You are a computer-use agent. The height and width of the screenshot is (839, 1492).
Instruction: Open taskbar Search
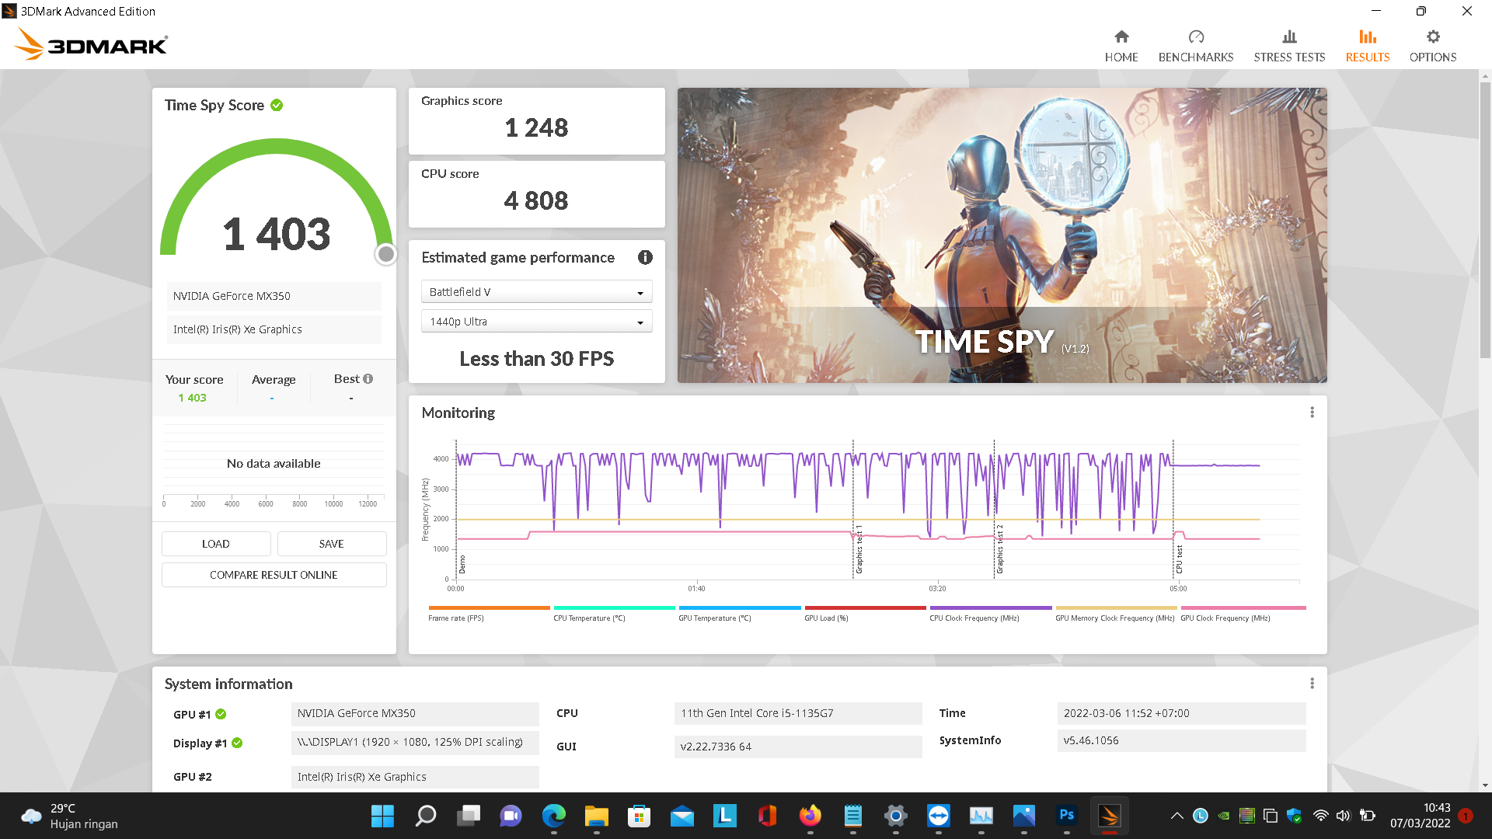pos(425,816)
